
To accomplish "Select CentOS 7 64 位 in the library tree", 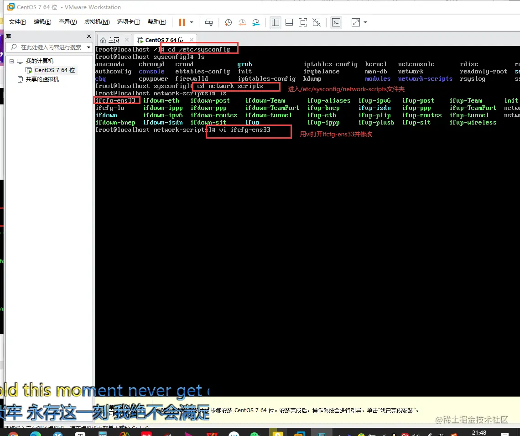I will click(x=55, y=70).
